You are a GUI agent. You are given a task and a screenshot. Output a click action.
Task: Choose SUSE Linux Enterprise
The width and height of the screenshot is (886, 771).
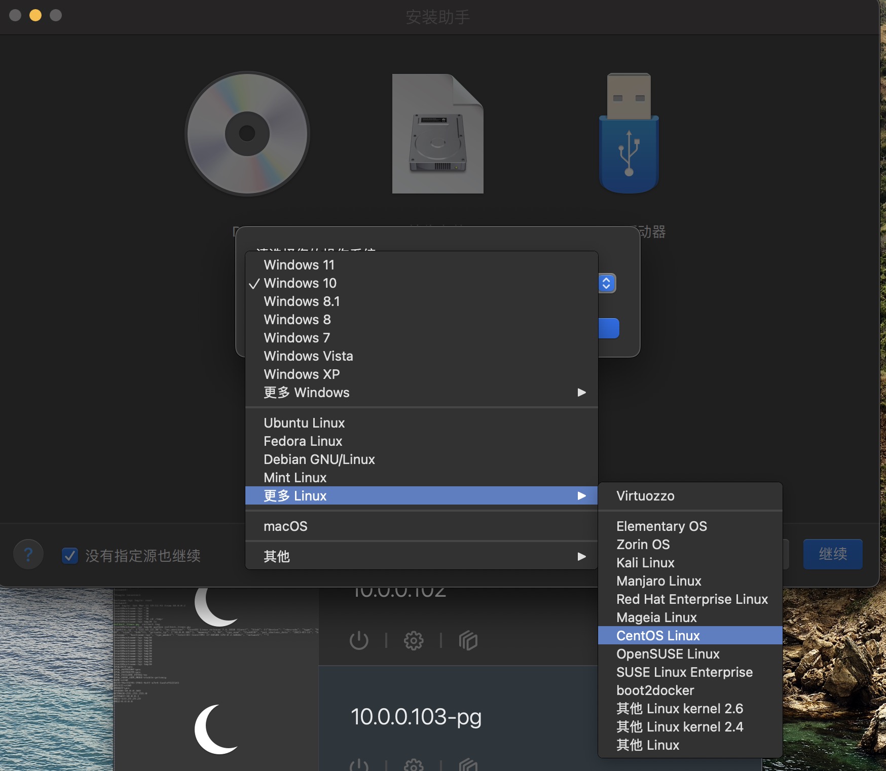point(690,672)
